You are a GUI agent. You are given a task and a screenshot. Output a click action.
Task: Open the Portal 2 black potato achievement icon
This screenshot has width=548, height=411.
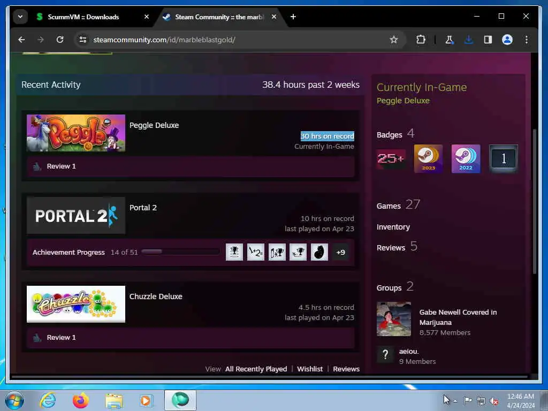click(319, 252)
